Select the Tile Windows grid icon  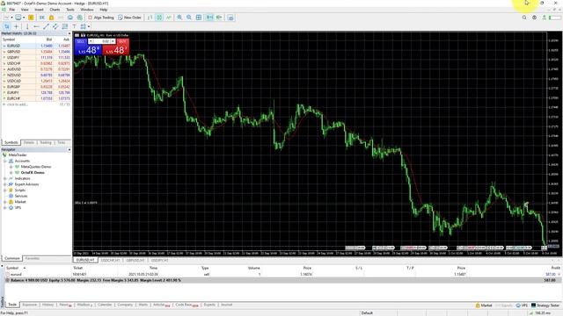199,18
